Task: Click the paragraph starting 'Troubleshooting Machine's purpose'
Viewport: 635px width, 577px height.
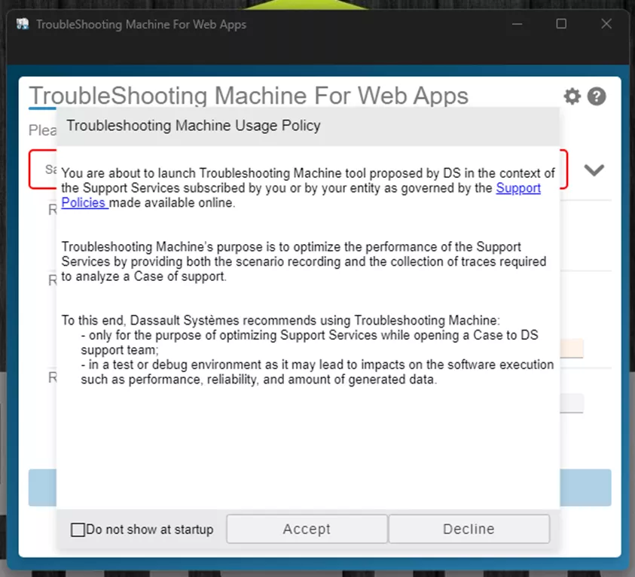Action: (x=304, y=261)
